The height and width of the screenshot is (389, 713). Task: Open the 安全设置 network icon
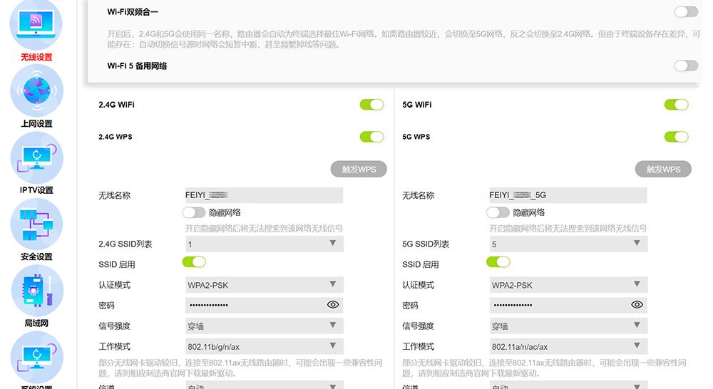click(37, 224)
